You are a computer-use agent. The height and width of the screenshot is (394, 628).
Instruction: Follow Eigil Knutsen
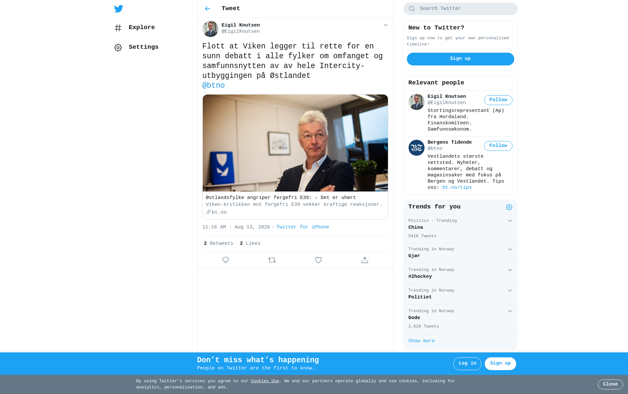click(498, 100)
